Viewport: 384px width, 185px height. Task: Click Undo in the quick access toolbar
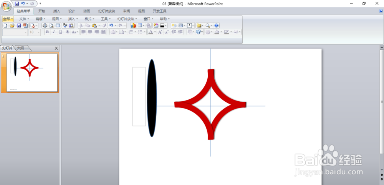pyautogui.click(x=23, y=4)
